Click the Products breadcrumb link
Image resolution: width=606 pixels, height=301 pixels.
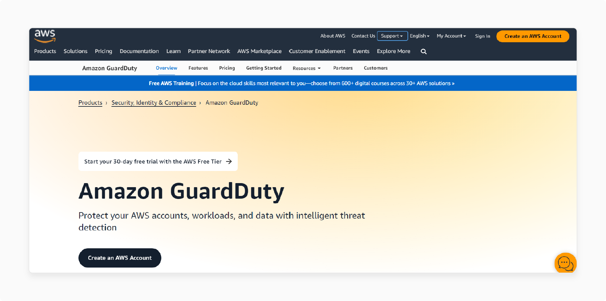click(90, 103)
